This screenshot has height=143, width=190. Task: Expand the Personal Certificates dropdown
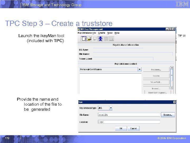tap(140, 69)
